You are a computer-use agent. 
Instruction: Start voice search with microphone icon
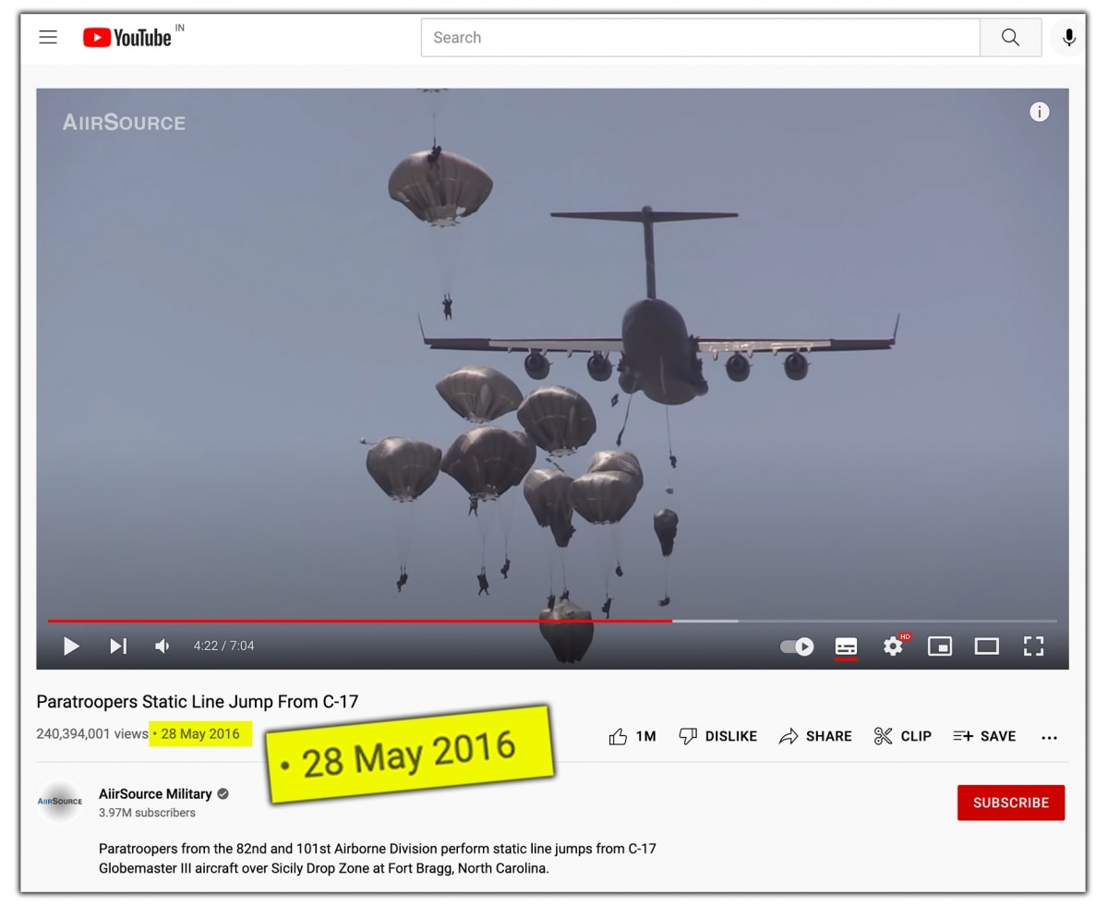pyautogui.click(x=1068, y=37)
